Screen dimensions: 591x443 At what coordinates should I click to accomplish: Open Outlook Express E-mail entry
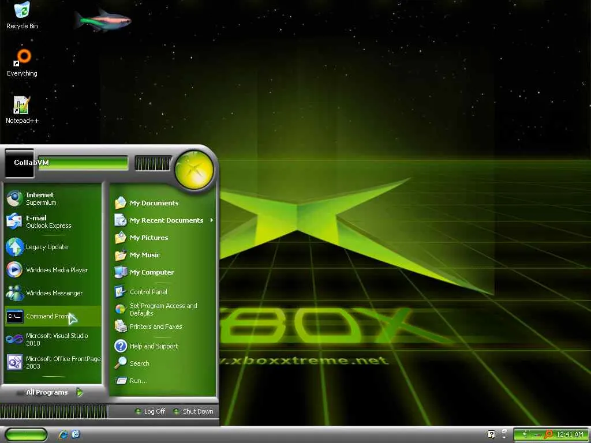tap(53, 221)
